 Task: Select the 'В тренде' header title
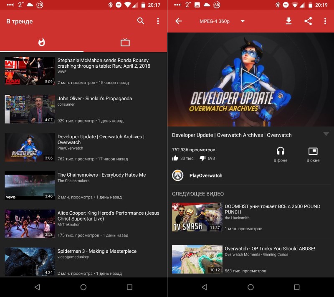[20, 21]
